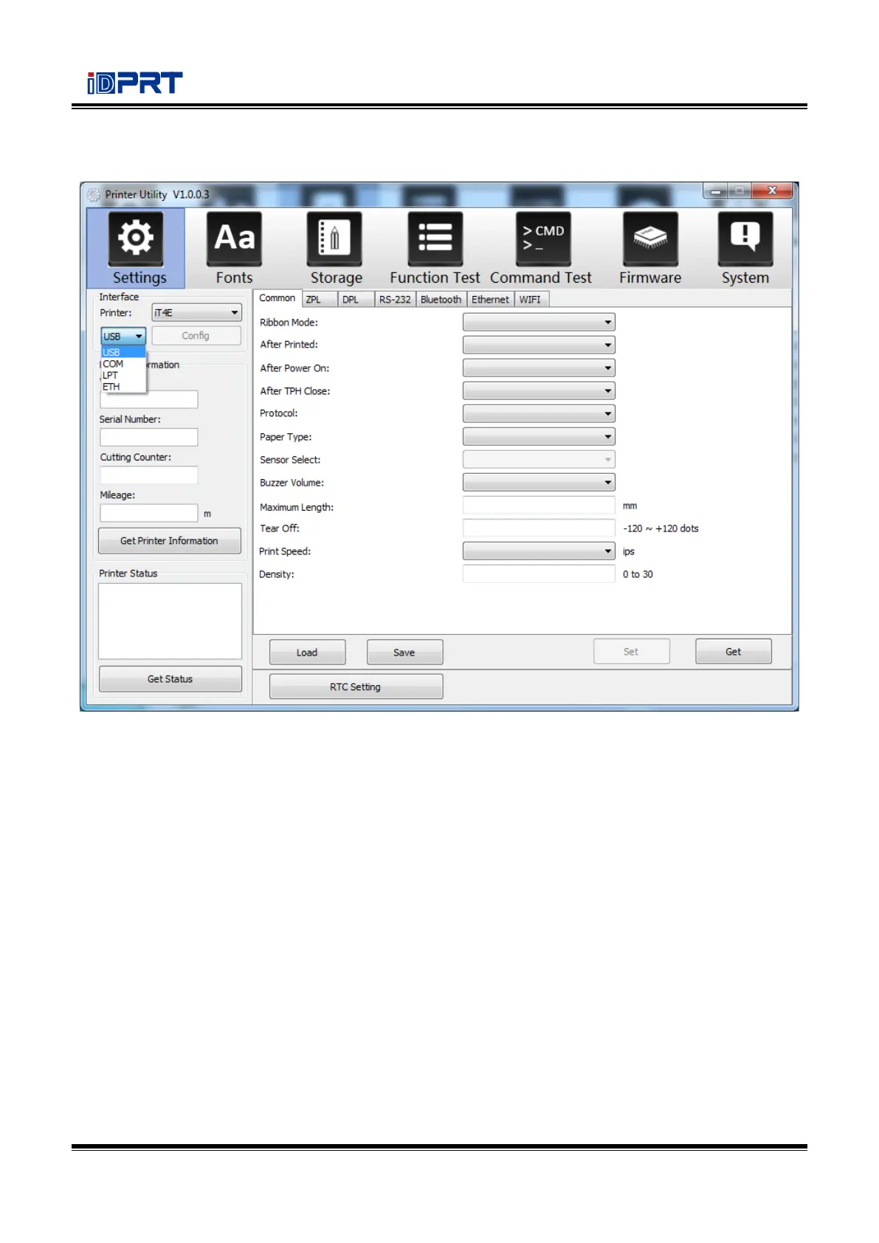
Task: Expand the Ribbon Mode dropdown
Action: 539,323
